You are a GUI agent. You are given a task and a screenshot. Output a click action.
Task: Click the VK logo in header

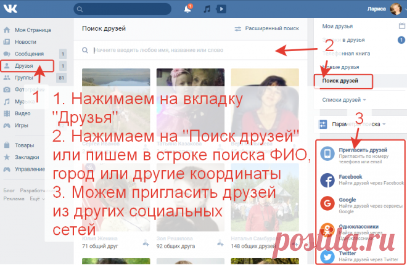(10, 9)
